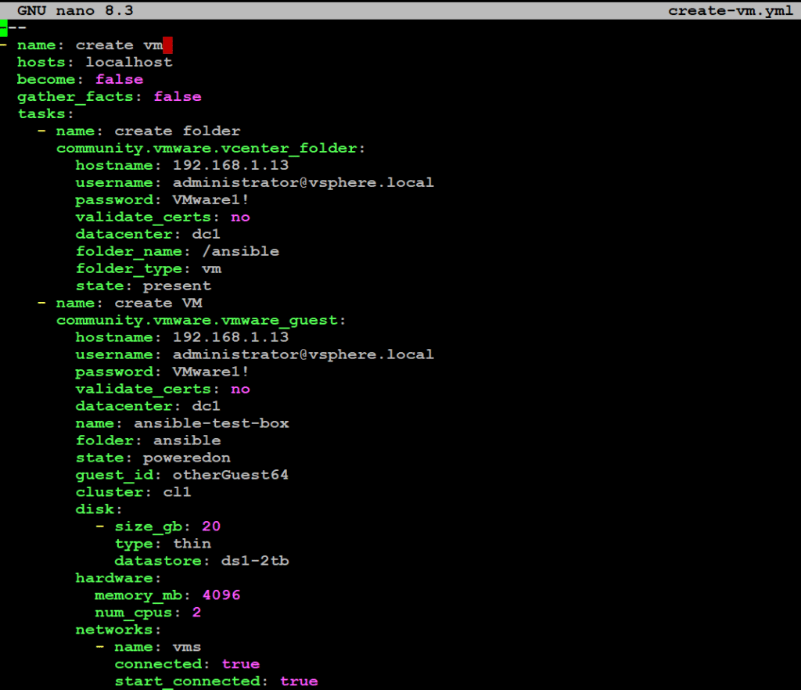Click the 'name: create folder' line
Screen dimensions: 801x690
coord(148,131)
